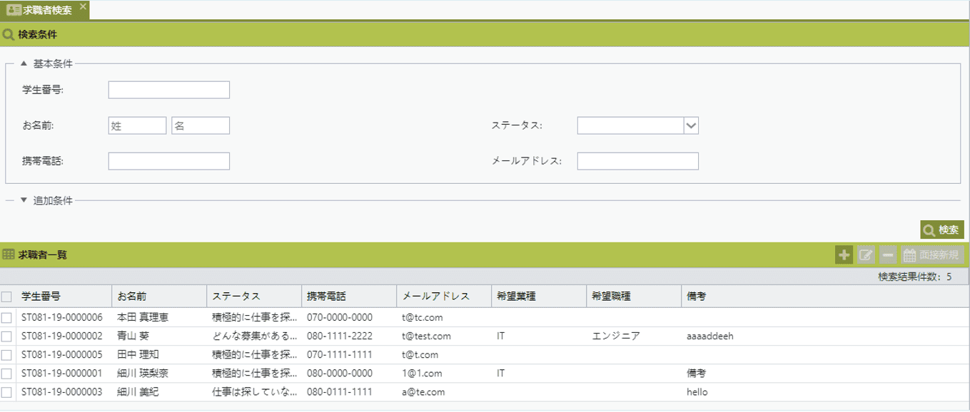Click the 求職者検索 tab person-card icon
This screenshot has height=412, width=970.
click(x=13, y=10)
